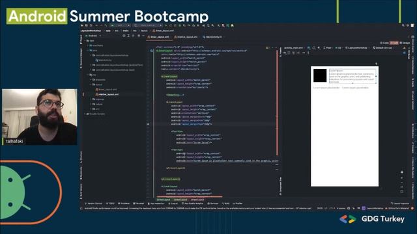
Task: Click zoom-out minus icon in preview
Action: point(402,183)
